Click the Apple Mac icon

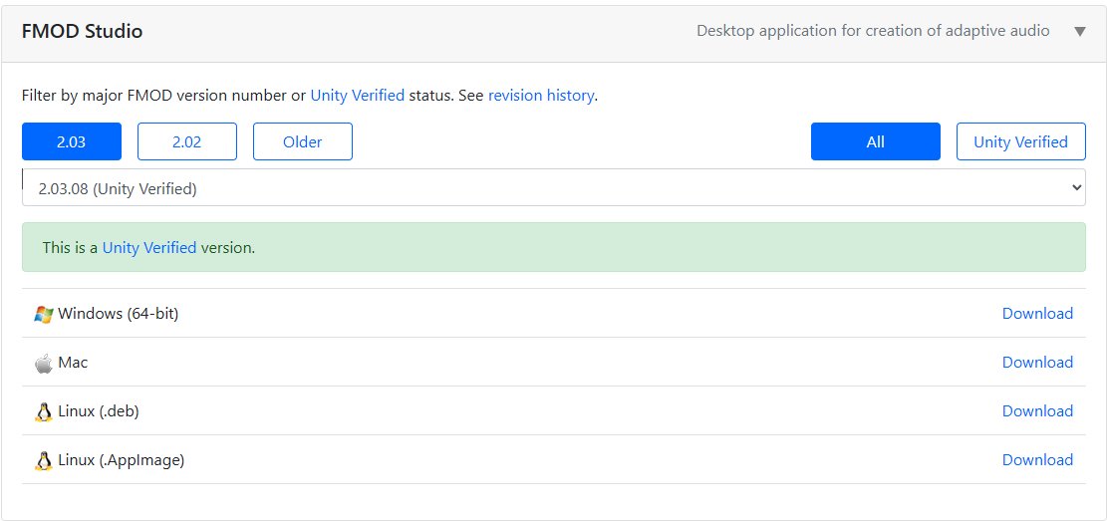coord(44,363)
